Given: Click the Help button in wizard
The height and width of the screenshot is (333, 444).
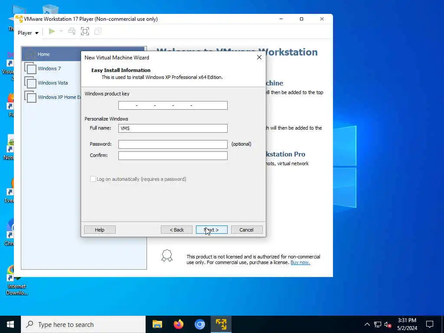Looking at the screenshot, I should tap(100, 230).
